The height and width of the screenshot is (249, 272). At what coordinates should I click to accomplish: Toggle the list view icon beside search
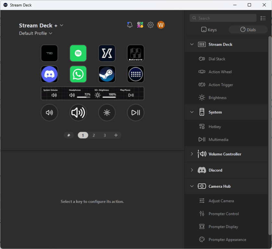[263, 18]
